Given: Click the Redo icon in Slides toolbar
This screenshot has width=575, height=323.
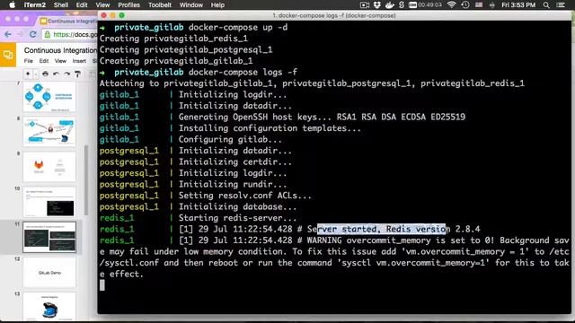Looking at the screenshot, I should (x=66, y=74).
